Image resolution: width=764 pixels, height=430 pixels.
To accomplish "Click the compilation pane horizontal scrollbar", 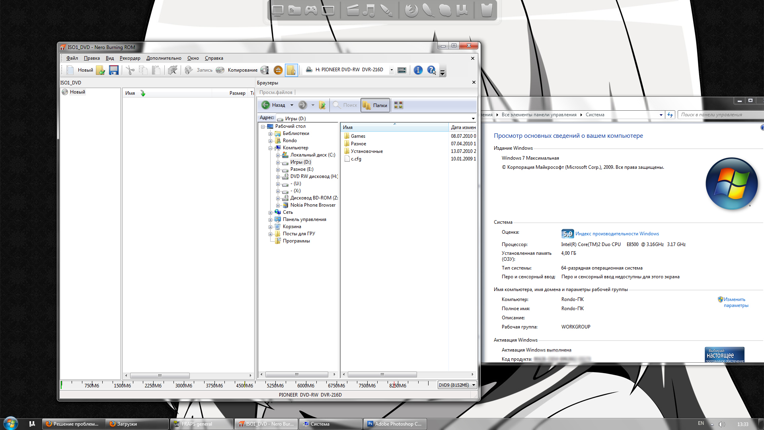I will 160,375.
